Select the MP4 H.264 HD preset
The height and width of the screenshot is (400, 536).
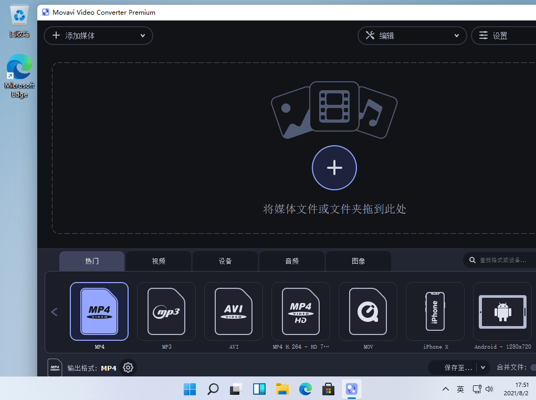coord(301,311)
